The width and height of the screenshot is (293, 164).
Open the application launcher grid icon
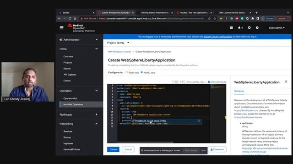click(231, 28)
